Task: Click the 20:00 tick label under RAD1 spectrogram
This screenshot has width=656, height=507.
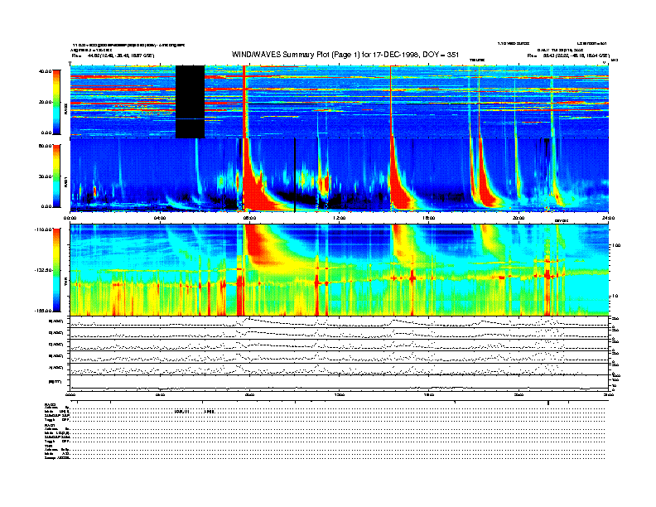Action: [519, 218]
